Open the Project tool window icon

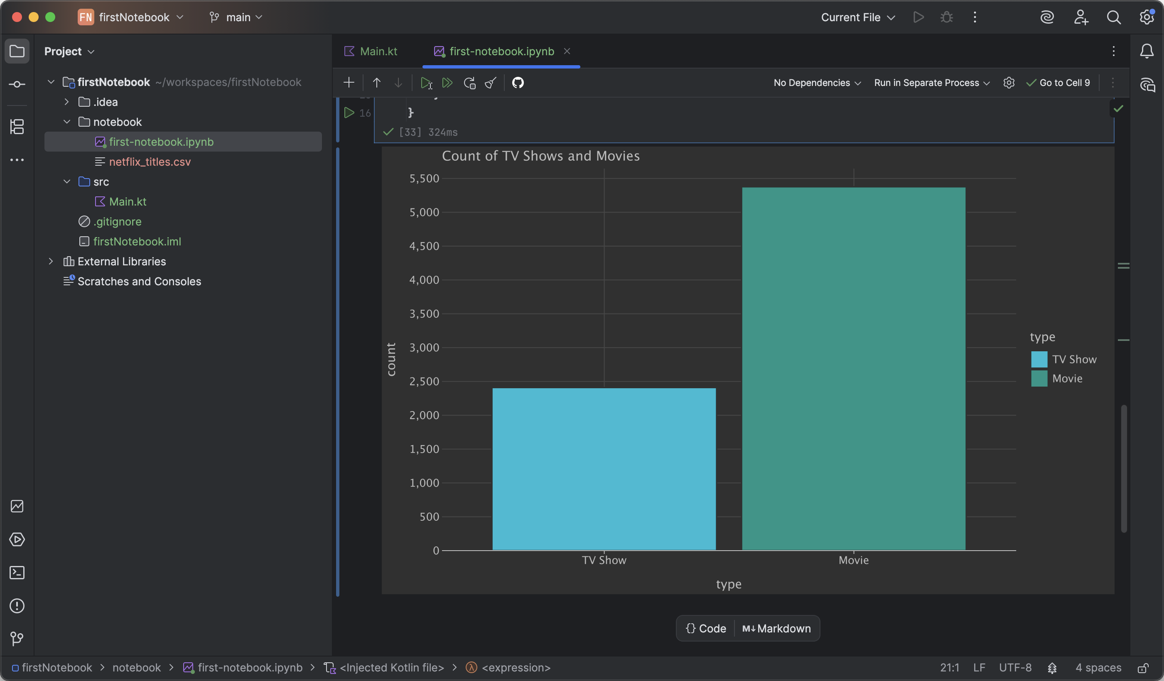[x=17, y=51]
